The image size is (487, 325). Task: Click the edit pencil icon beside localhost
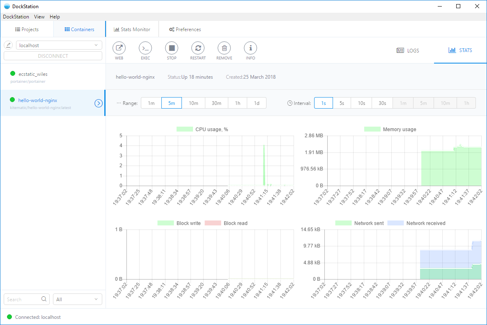pyautogui.click(x=8, y=45)
